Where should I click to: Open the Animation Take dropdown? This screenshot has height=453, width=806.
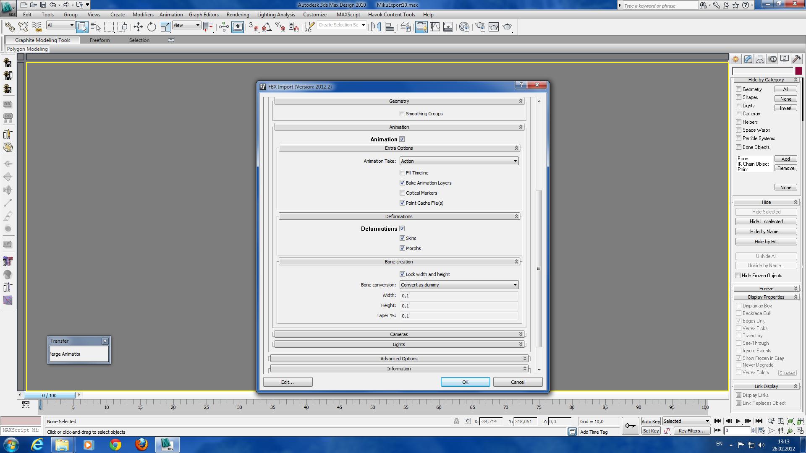(x=459, y=161)
